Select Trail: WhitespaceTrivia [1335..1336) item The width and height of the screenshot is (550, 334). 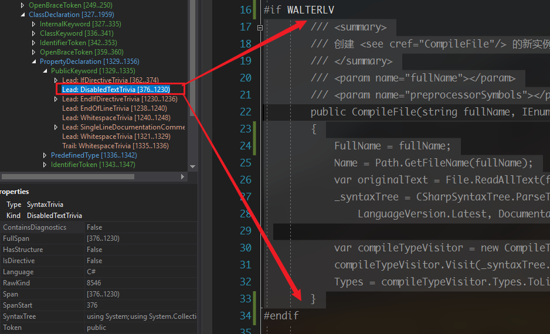coord(116,146)
